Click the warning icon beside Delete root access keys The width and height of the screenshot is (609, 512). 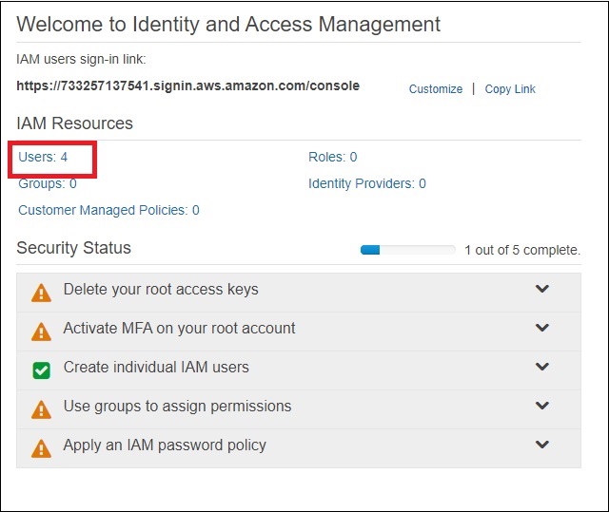[42, 293]
